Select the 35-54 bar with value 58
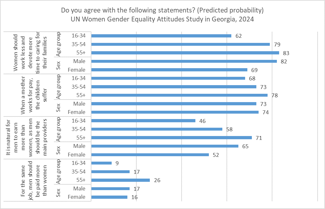This screenshot has height=209, width=325. (157, 129)
